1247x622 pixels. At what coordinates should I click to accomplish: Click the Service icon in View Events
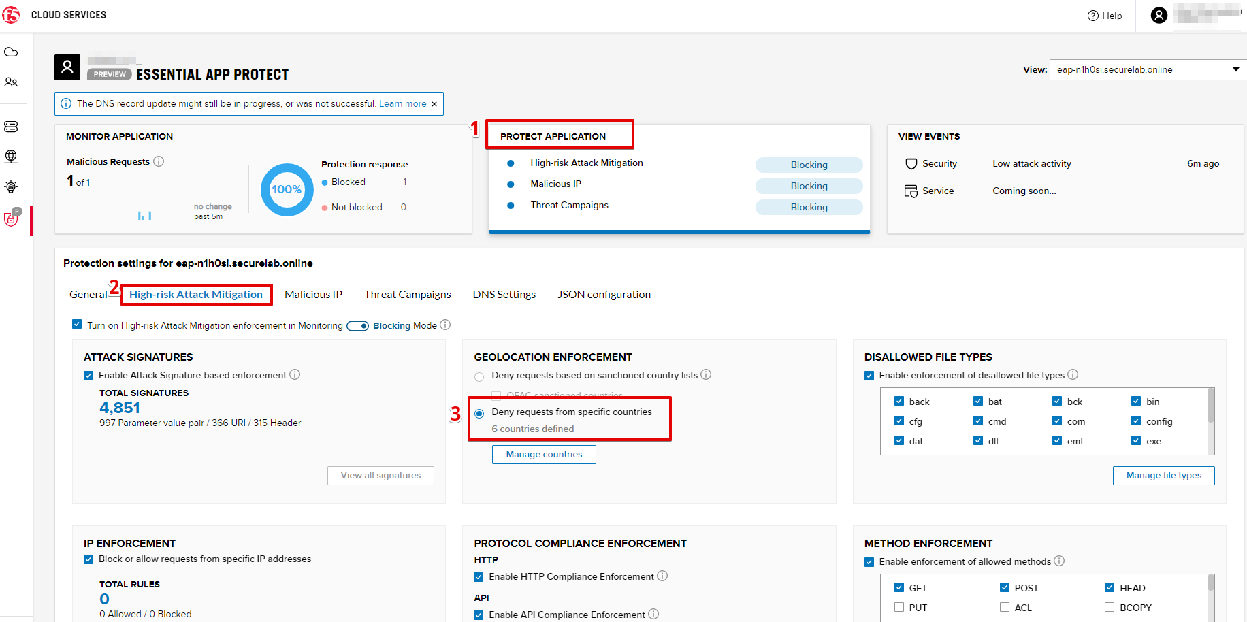911,191
